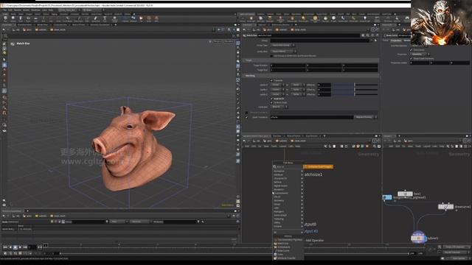Switch to the Tree View pane tab
The width and height of the screenshot is (472, 265).
[x=277, y=136]
